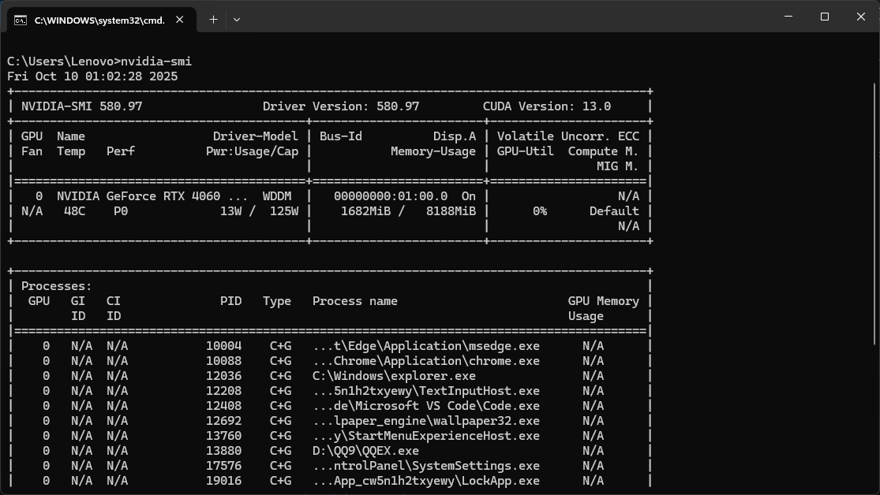Image resolution: width=880 pixels, height=495 pixels.
Task: Click CUDA Version: 13.0 text
Action: [547, 106]
